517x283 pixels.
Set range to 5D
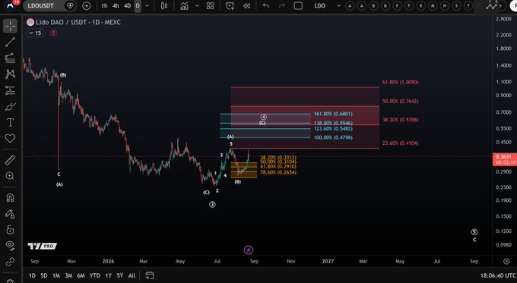(44, 275)
